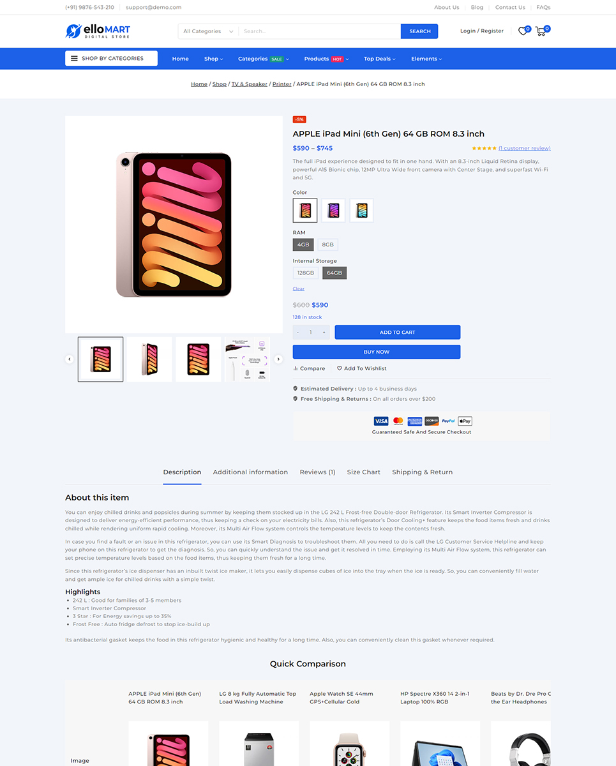Click the PayPal payment icon

[448, 421]
